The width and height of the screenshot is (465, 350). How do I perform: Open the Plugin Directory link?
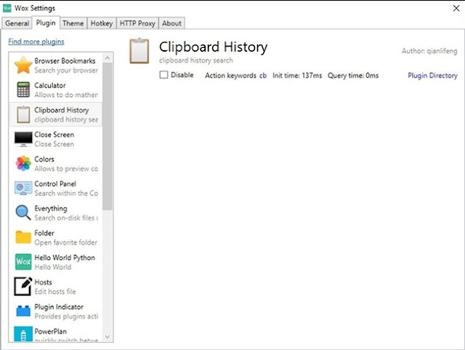432,76
